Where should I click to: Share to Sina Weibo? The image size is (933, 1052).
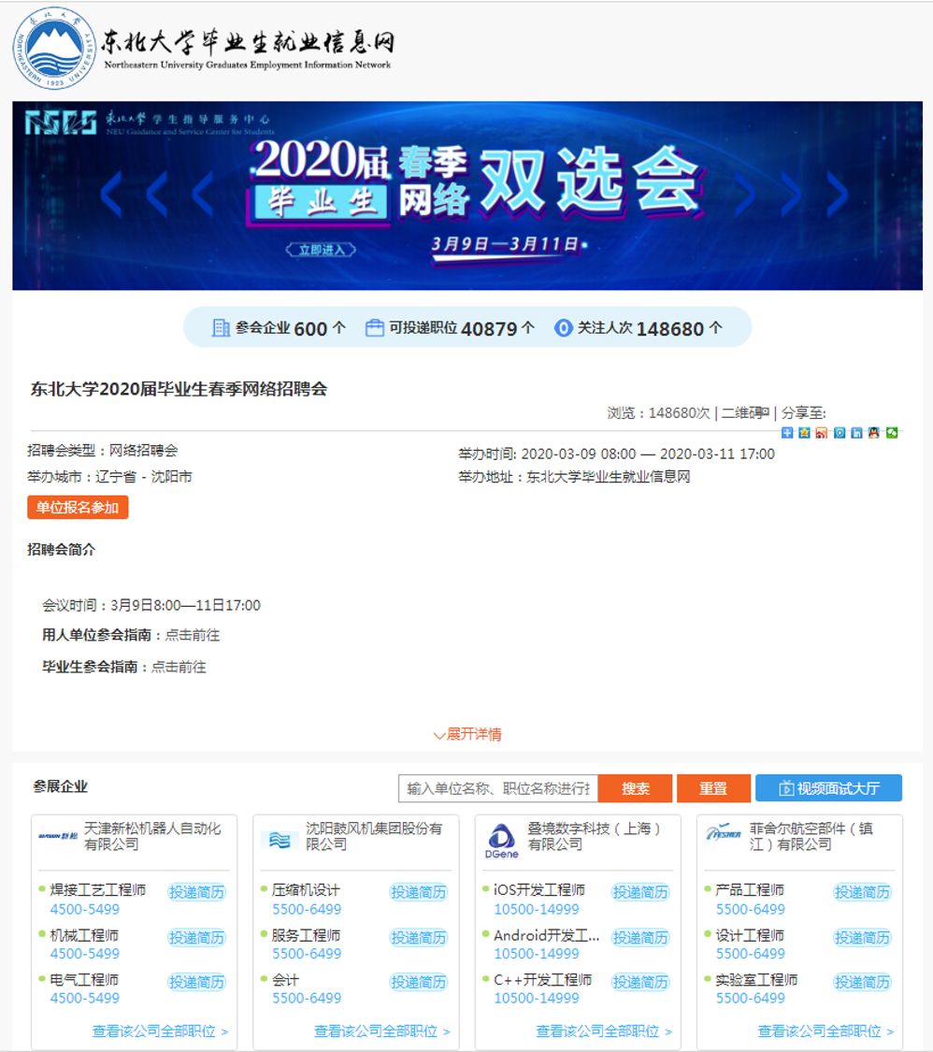(x=821, y=432)
